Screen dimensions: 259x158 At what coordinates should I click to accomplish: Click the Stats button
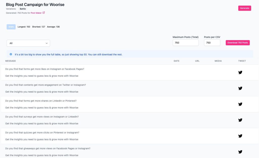[11, 27]
